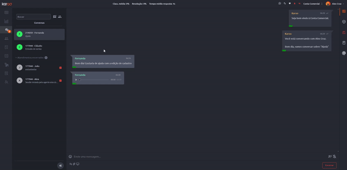Toggle the wifi connection status icon

coord(290,3)
